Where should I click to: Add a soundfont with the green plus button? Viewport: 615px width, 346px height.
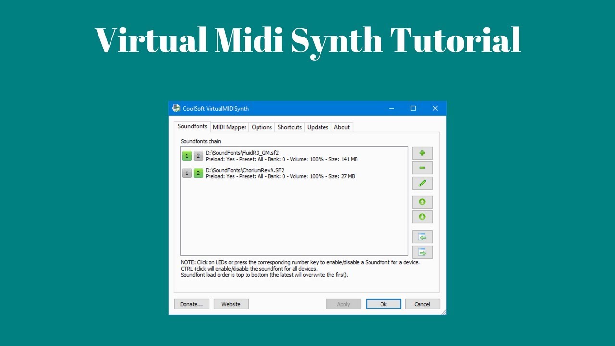pyautogui.click(x=422, y=153)
